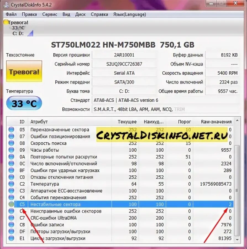Image resolution: width=247 pixels, height=249 pixels.
Task: Click the 33 °C temperature button
Action: [x=24, y=103]
